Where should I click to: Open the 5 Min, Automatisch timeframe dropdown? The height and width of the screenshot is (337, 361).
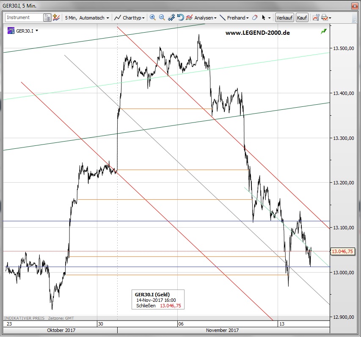(x=87, y=18)
